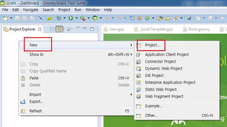Open the Project menu
The width and height of the screenshot is (227, 127).
[64, 10]
